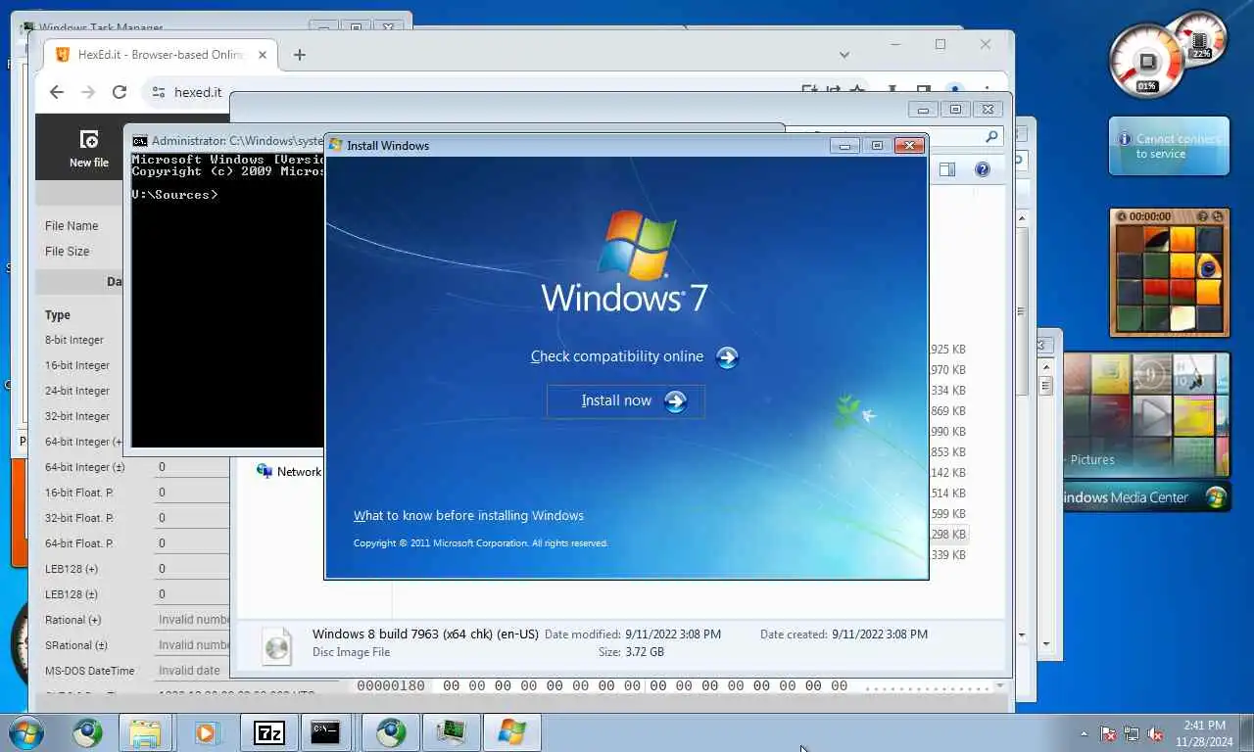Open a new Chrome tab

[300, 55]
